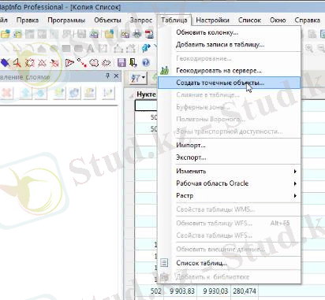The height and width of the screenshot is (300, 325).
Task: Click the blue question mark help icon
Action: 146,62
